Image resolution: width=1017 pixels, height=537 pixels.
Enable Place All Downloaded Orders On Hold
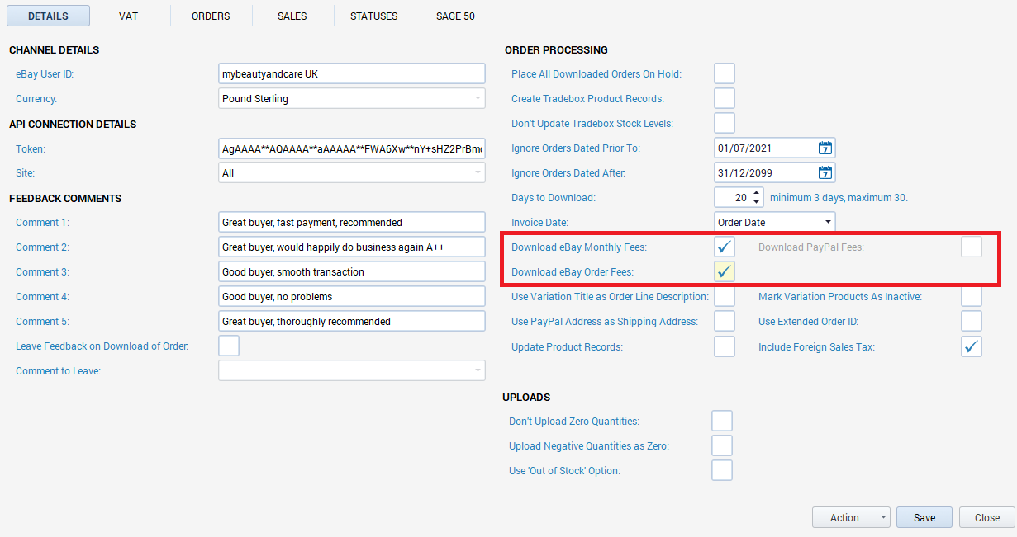(725, 73)
